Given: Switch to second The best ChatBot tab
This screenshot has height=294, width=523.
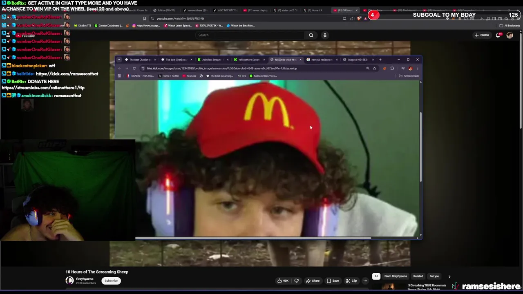Looking at the screenshot, I should coord(177,60).
